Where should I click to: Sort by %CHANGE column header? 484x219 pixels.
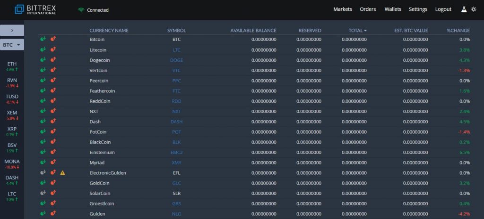tap(458, 31)
